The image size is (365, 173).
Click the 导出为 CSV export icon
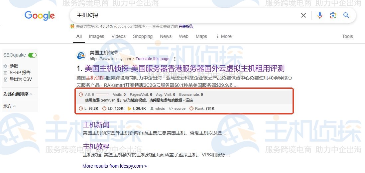pos(5,80)
